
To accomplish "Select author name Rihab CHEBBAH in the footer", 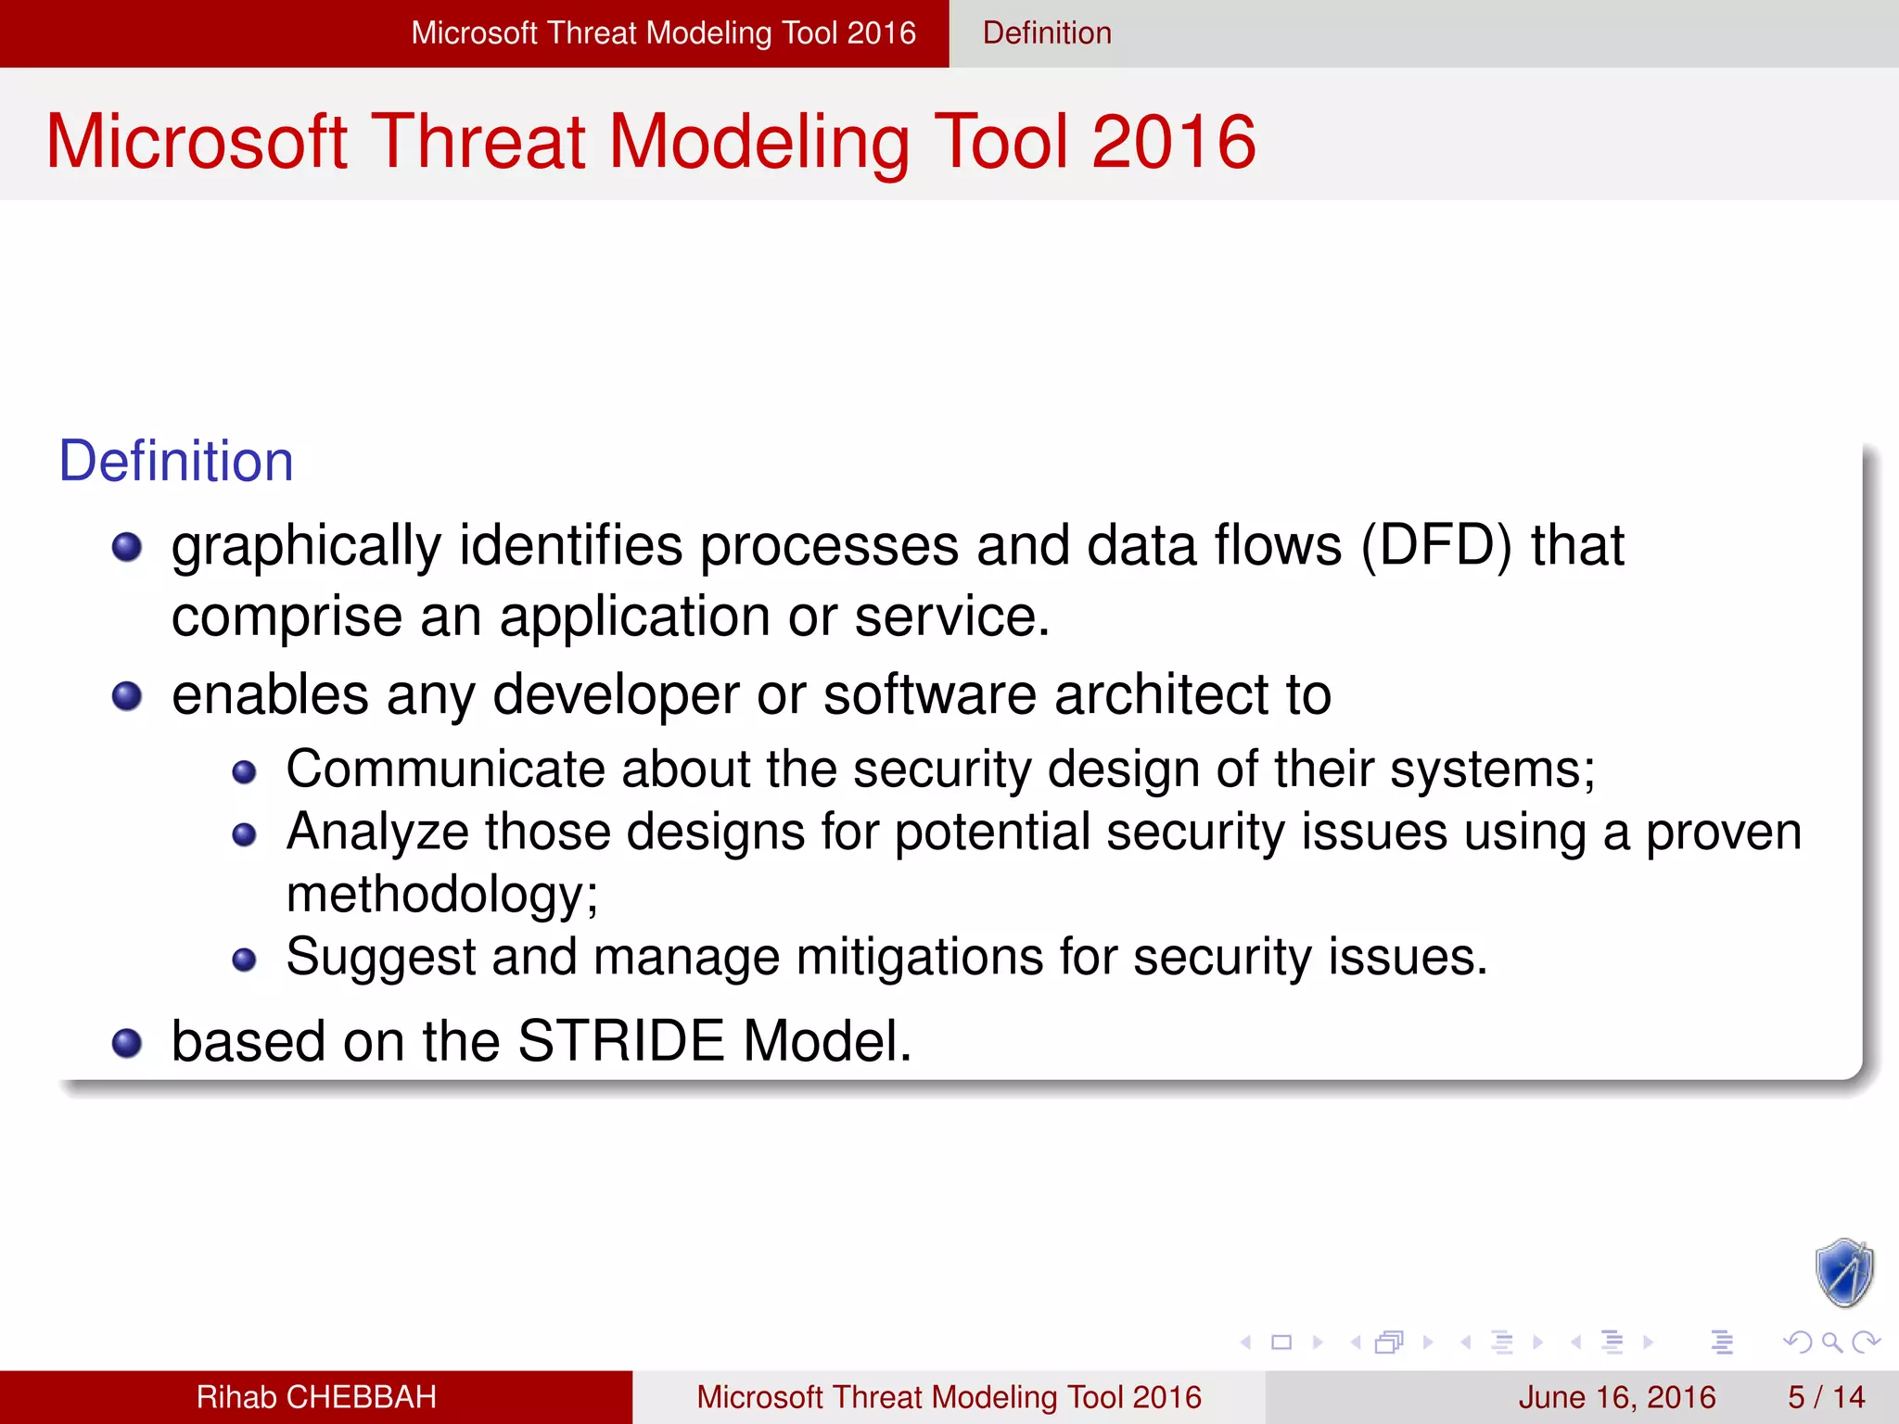I will click(x=316, y=1397).
